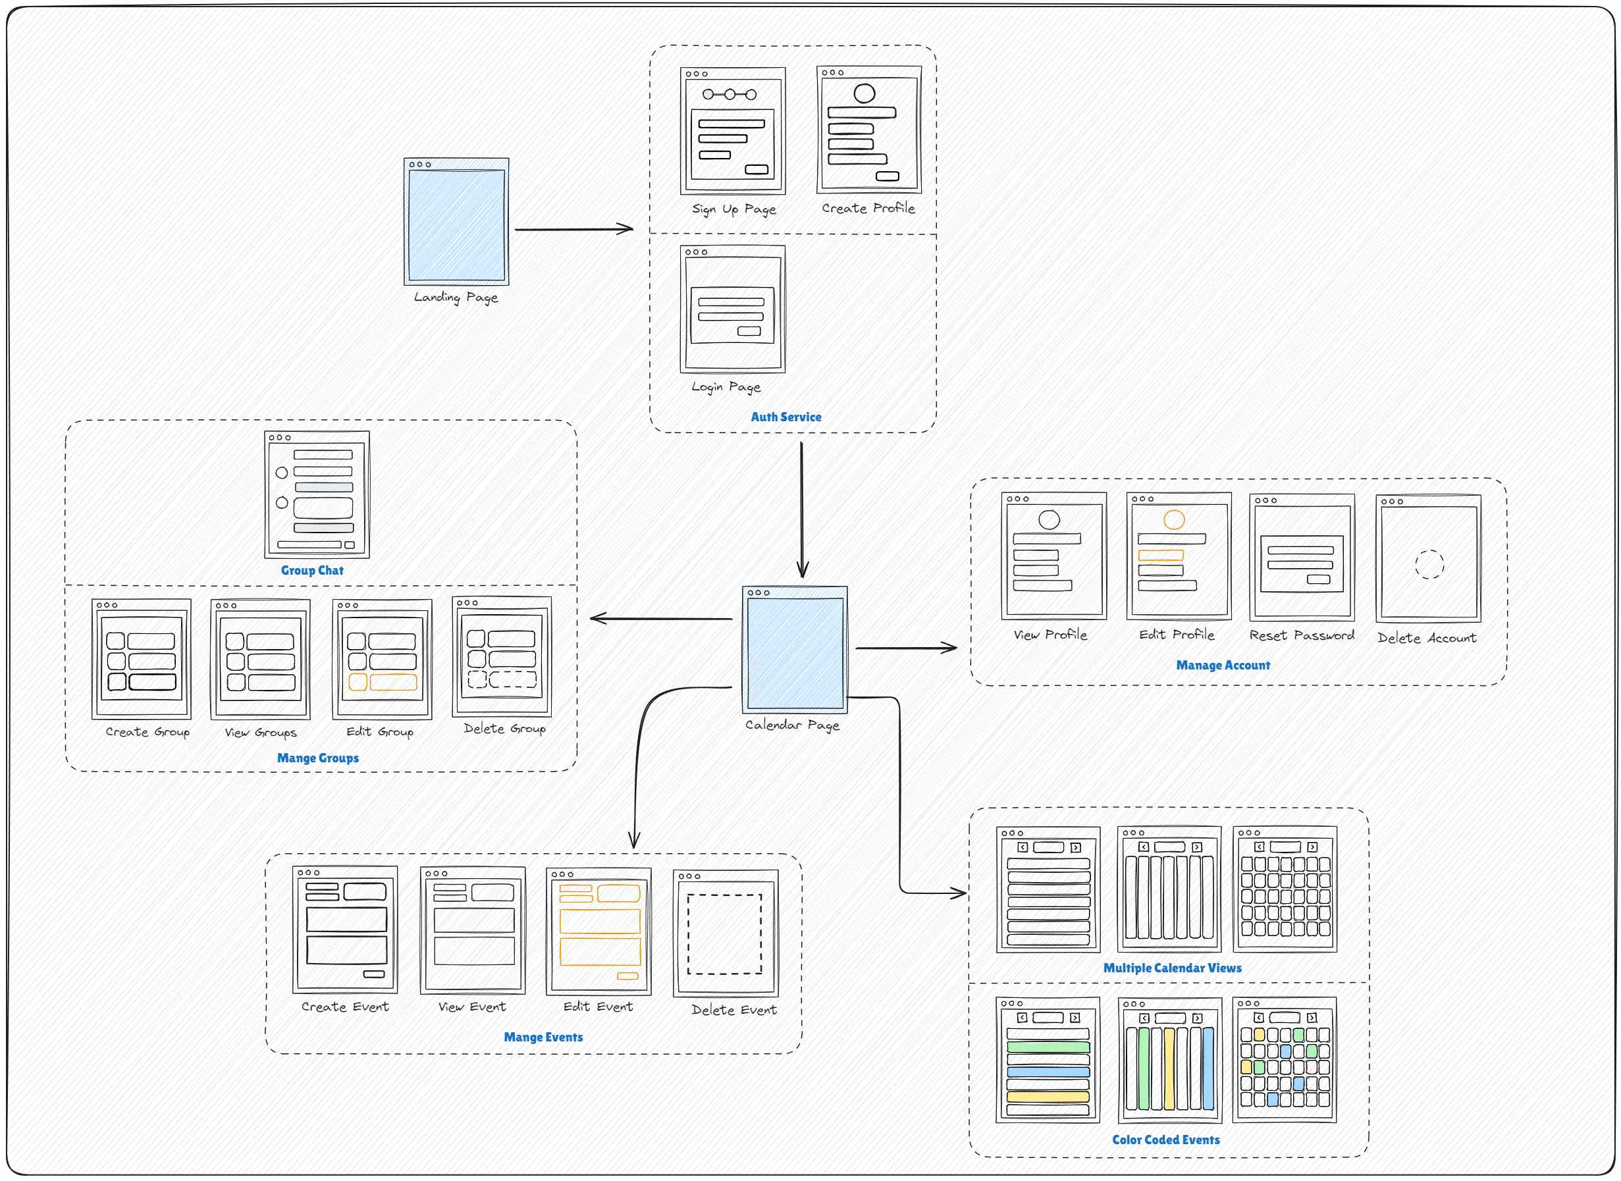This screenshot has height=1181, width=1621.
Task: Click the Sign Up Page wireframe
Action: (733, 131)
